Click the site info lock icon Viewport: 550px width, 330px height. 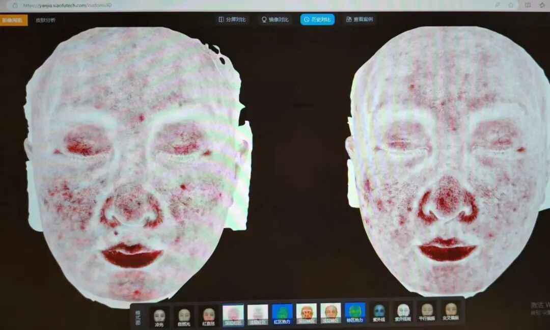pos(15,5)
